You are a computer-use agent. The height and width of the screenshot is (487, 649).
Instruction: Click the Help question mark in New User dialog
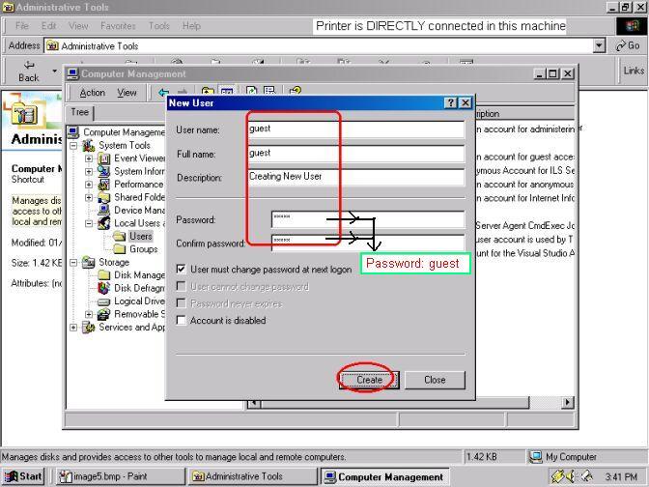pyautogui.click(x=451, y=102)
